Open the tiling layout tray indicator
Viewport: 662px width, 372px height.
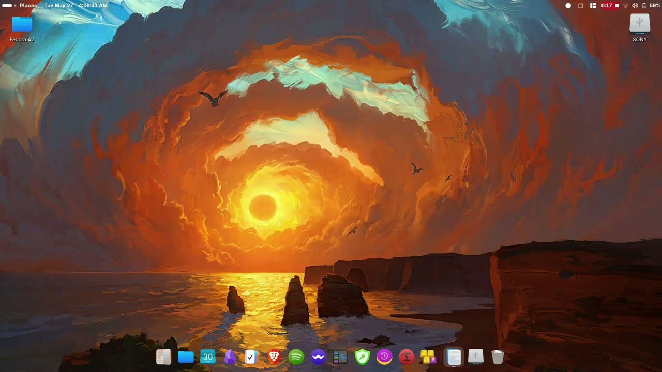point(593,5)
